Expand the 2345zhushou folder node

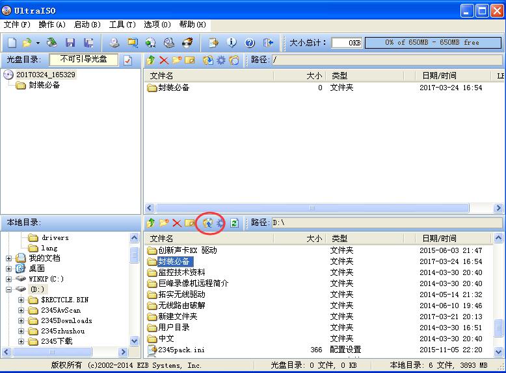(21, 331)
